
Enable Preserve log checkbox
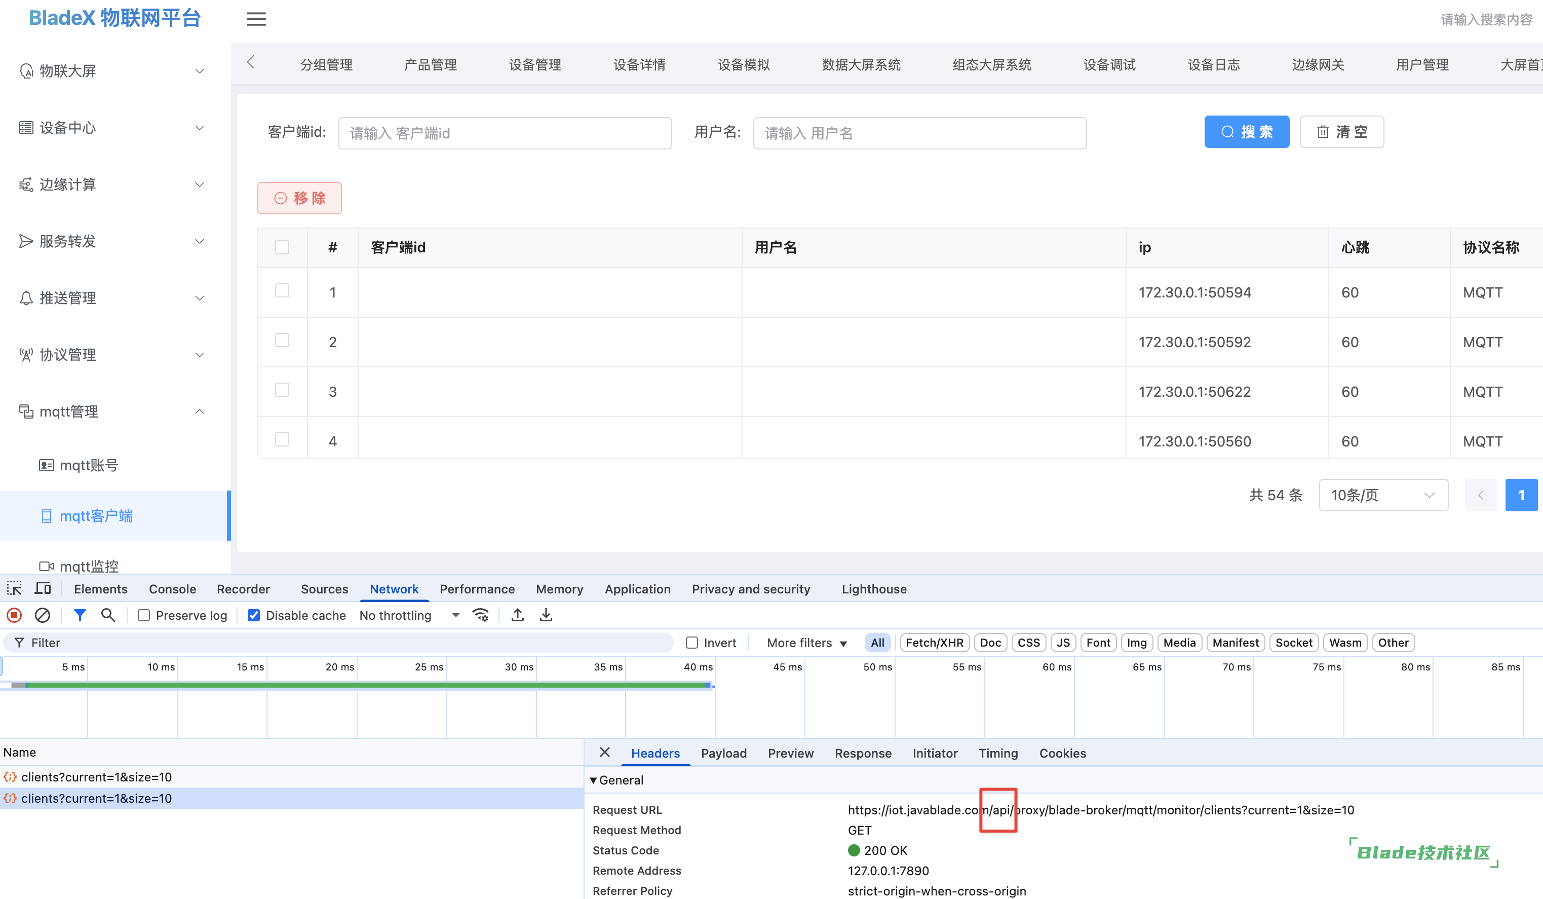(x=144, y=615)
